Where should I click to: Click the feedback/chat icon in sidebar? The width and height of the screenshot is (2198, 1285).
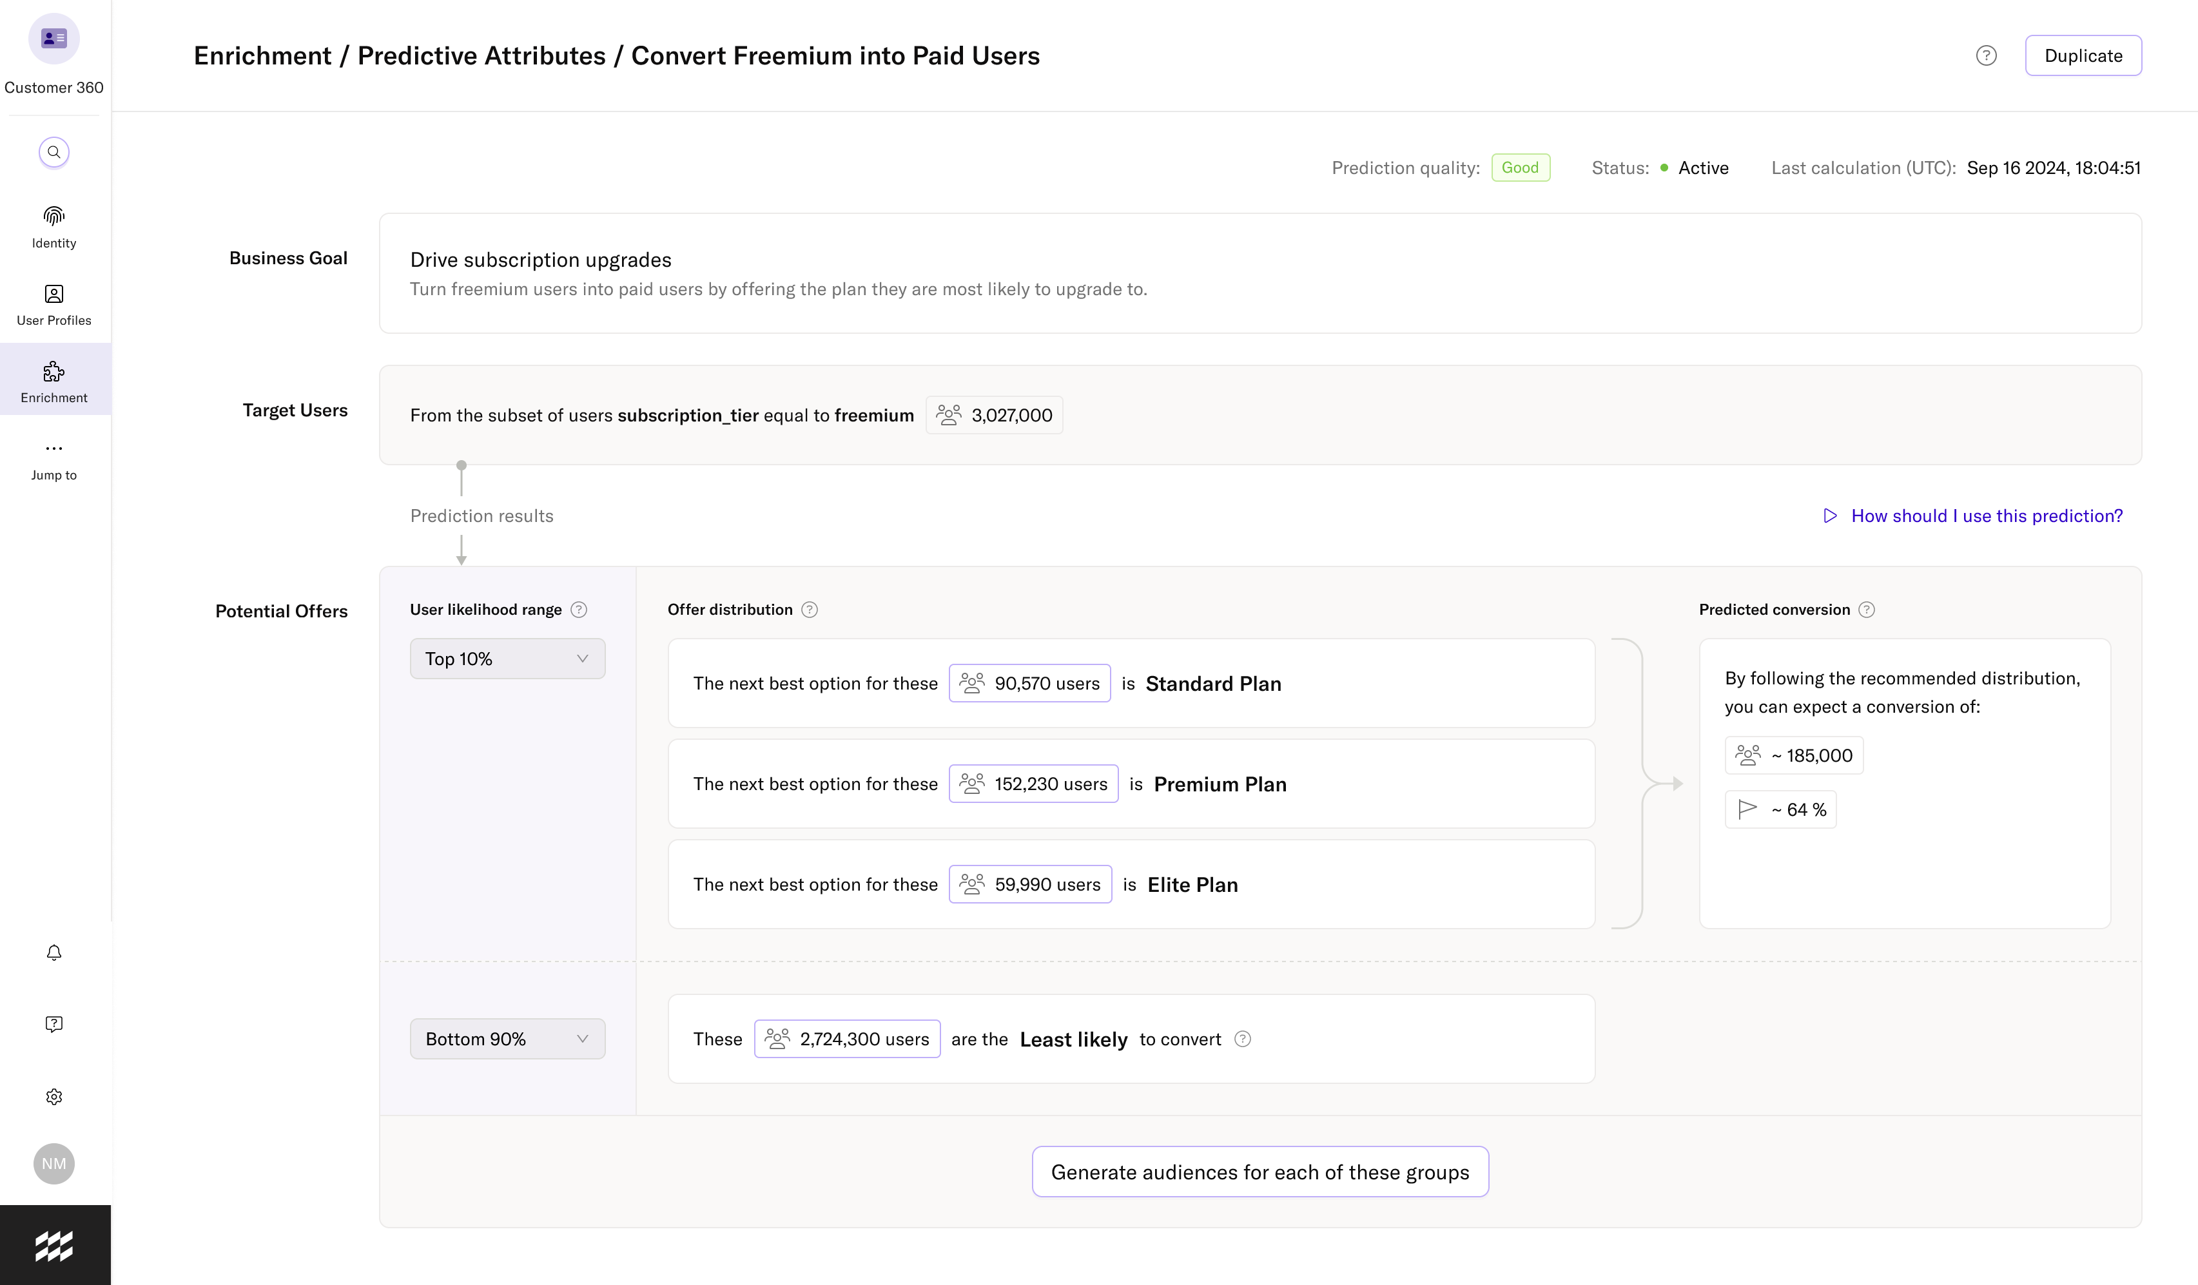tap(53, 1023)
